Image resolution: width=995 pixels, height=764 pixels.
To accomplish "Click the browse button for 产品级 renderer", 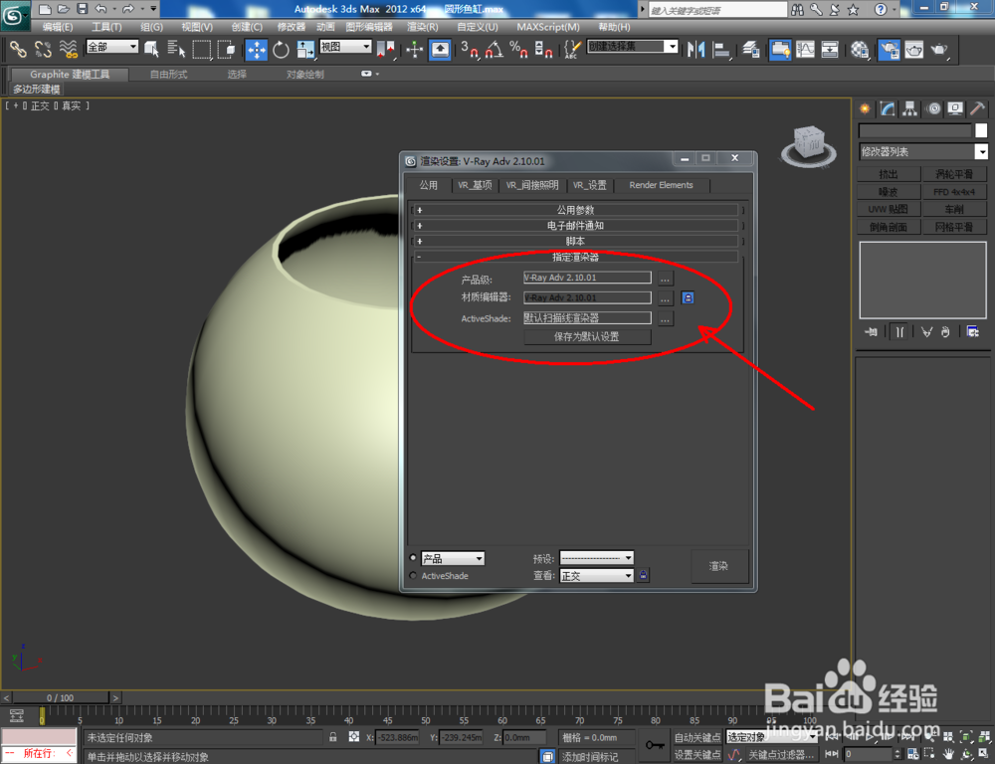I will click(x=665, y=278).
